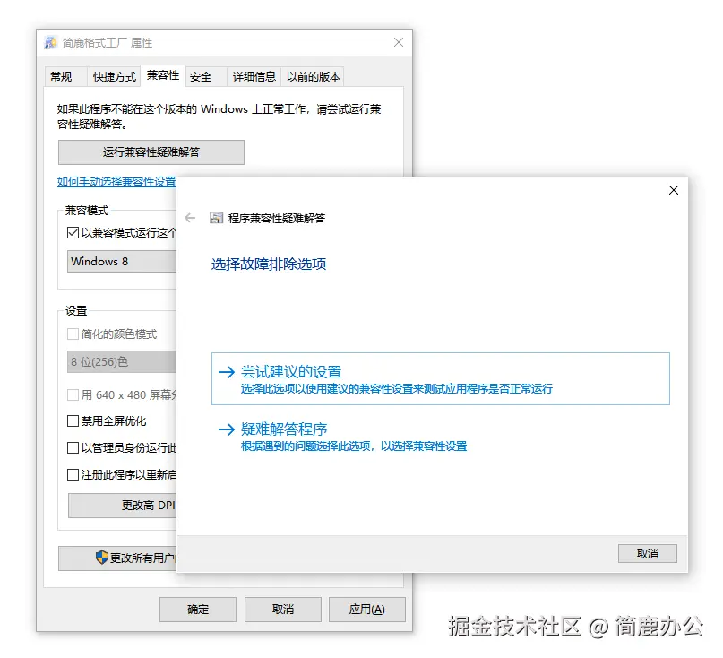
Task: Uncheck 以兼容模式运行这个 checkbox
Action: click(x=69, y=232)
